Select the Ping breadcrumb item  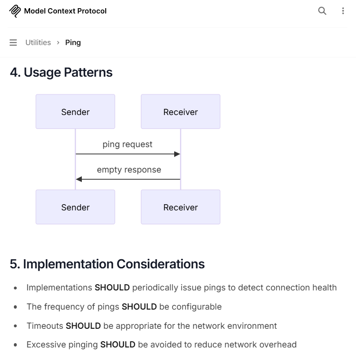click(73, 43)
